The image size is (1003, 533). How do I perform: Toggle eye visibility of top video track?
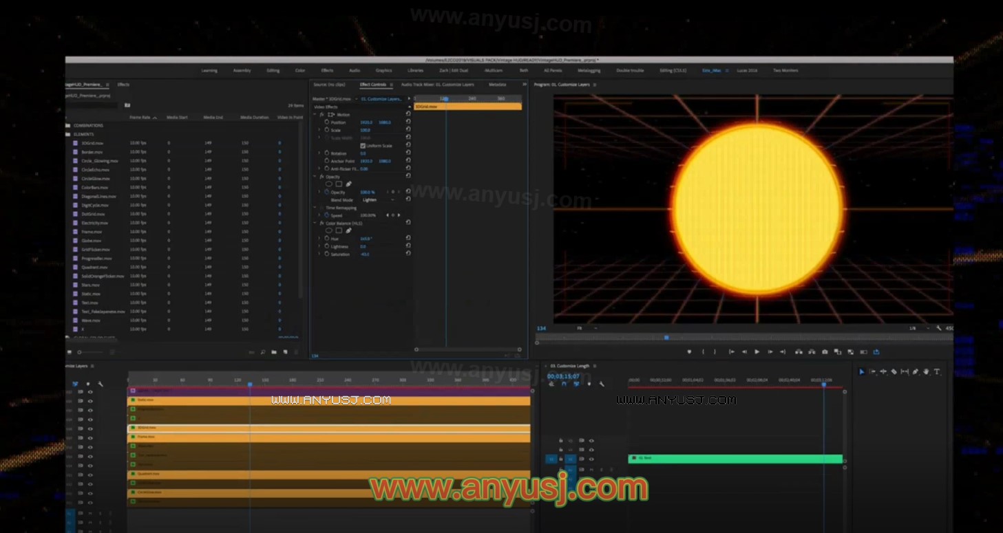(x=90, y=392)
